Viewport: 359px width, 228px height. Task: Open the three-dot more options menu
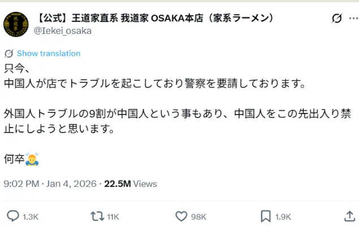coord(353,19)
